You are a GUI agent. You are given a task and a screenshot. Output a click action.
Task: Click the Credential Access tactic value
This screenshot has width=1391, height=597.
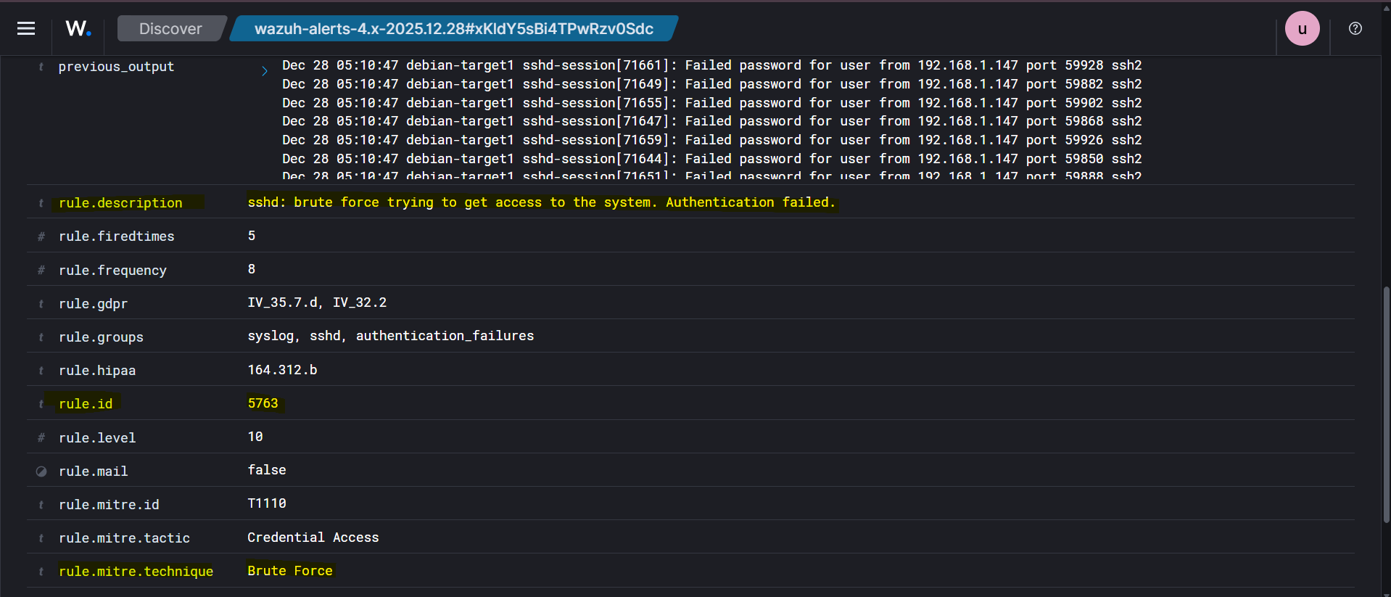point(313,538)
